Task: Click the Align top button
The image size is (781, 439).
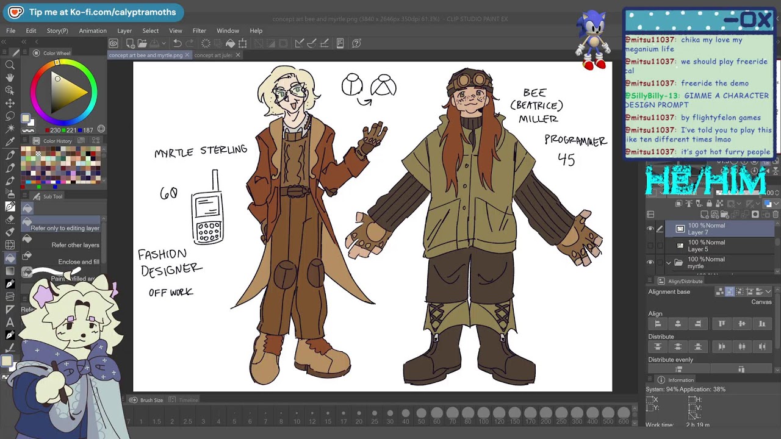Action: click(x=722, y=324)
